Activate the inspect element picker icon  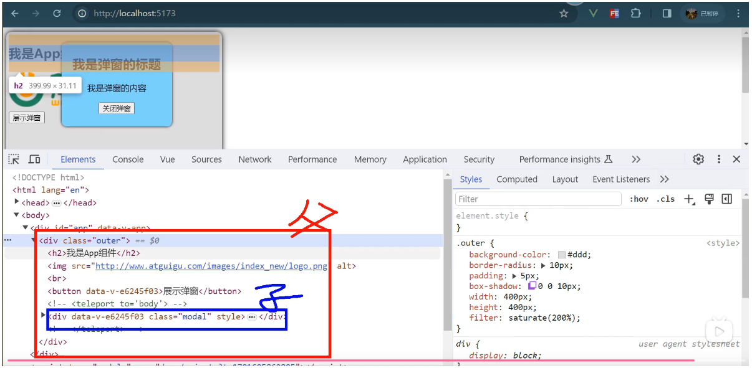(14, 159)
